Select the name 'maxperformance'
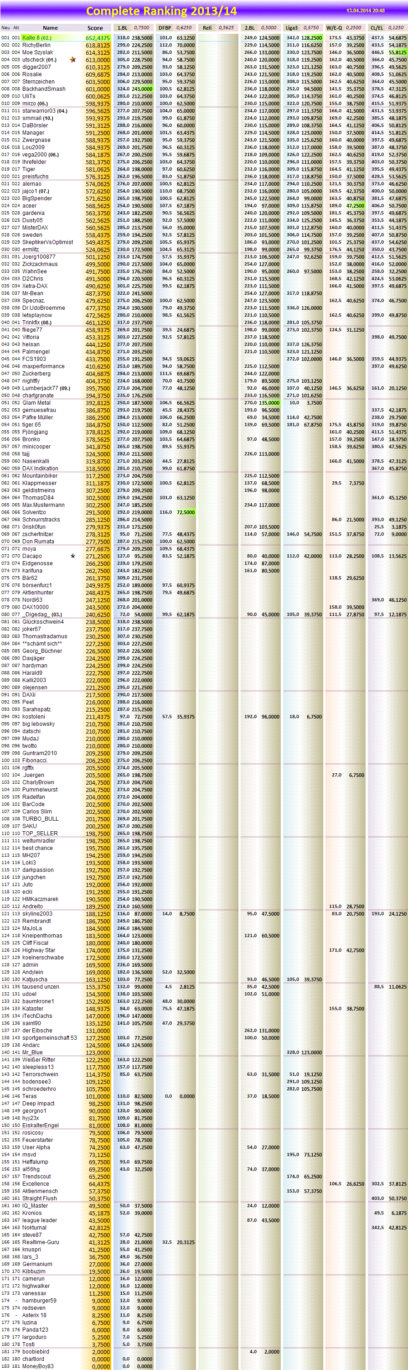408x1370 pixels. tap(42, 366)
